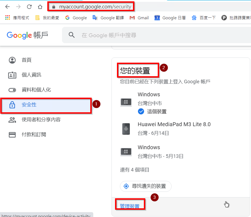Open the 百度一下 bookmark
Image resolution: width=251 pixels, height=217 pixels.
pos(204,18)
